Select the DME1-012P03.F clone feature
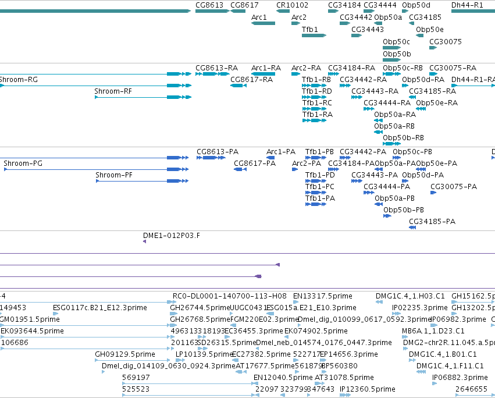This screenshot has height=398, width=495. [145, 241]
